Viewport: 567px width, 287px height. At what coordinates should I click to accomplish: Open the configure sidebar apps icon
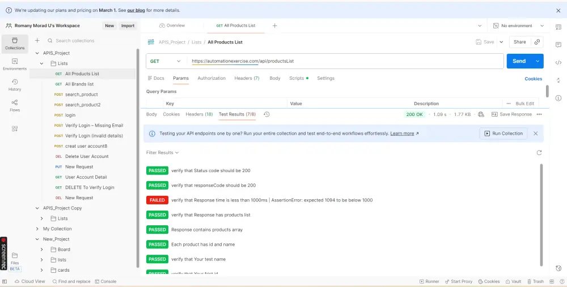click(x=15, y=128)
